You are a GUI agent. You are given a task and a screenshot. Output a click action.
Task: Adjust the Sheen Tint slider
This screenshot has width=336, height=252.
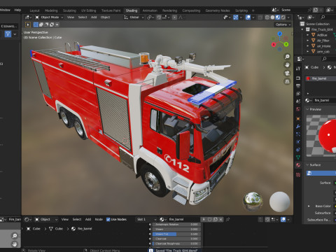point(176,234)
